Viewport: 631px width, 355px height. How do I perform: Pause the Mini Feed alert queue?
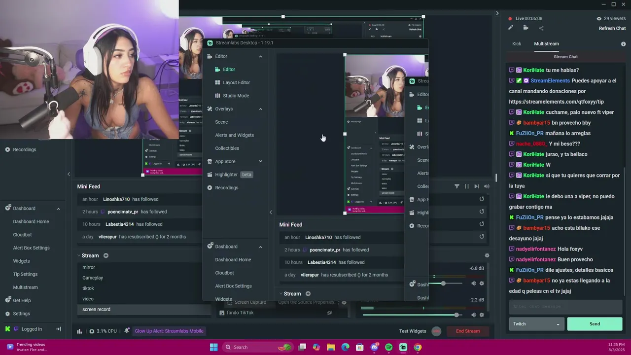(466, 186)
